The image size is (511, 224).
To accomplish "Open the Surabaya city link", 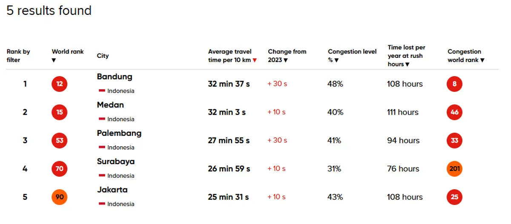I will click(x=116, y=162).
